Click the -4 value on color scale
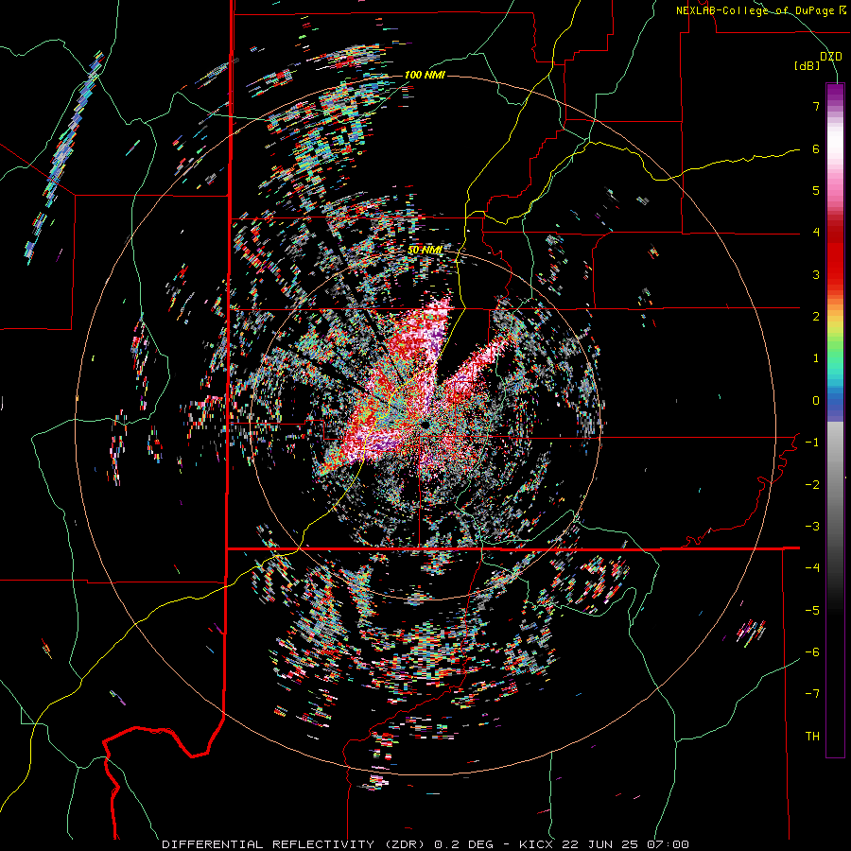 coord(812,568)
